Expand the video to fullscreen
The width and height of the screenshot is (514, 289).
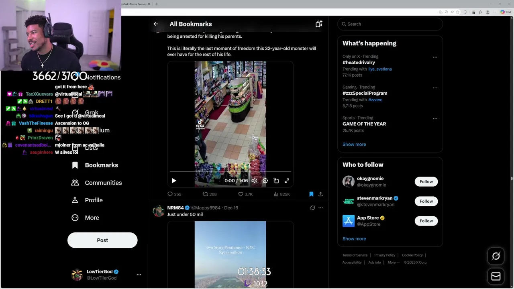[x=287, y=181]
